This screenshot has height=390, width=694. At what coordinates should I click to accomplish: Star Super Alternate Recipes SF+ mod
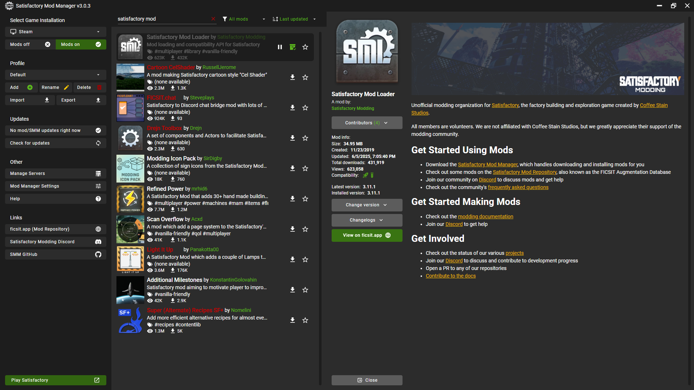[x=305, y=320]
